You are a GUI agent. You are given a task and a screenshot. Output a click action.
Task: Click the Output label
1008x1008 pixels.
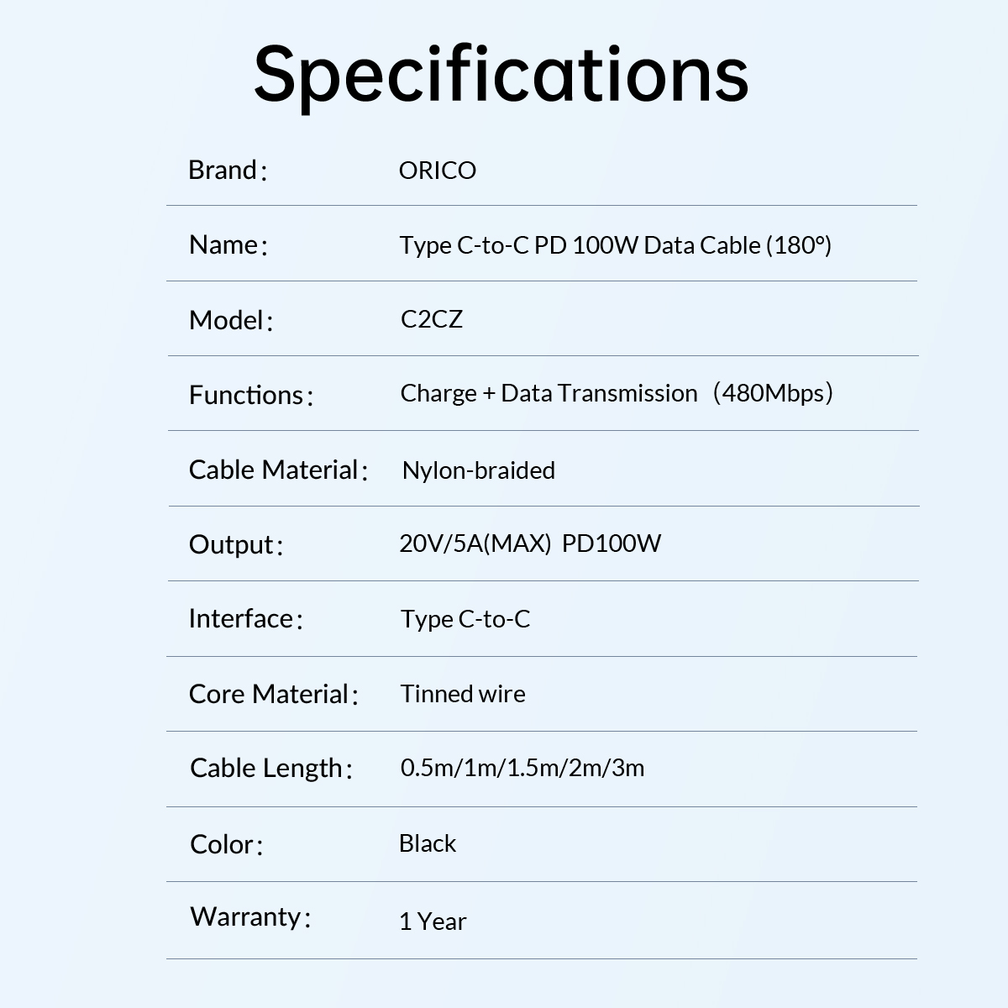232,544
